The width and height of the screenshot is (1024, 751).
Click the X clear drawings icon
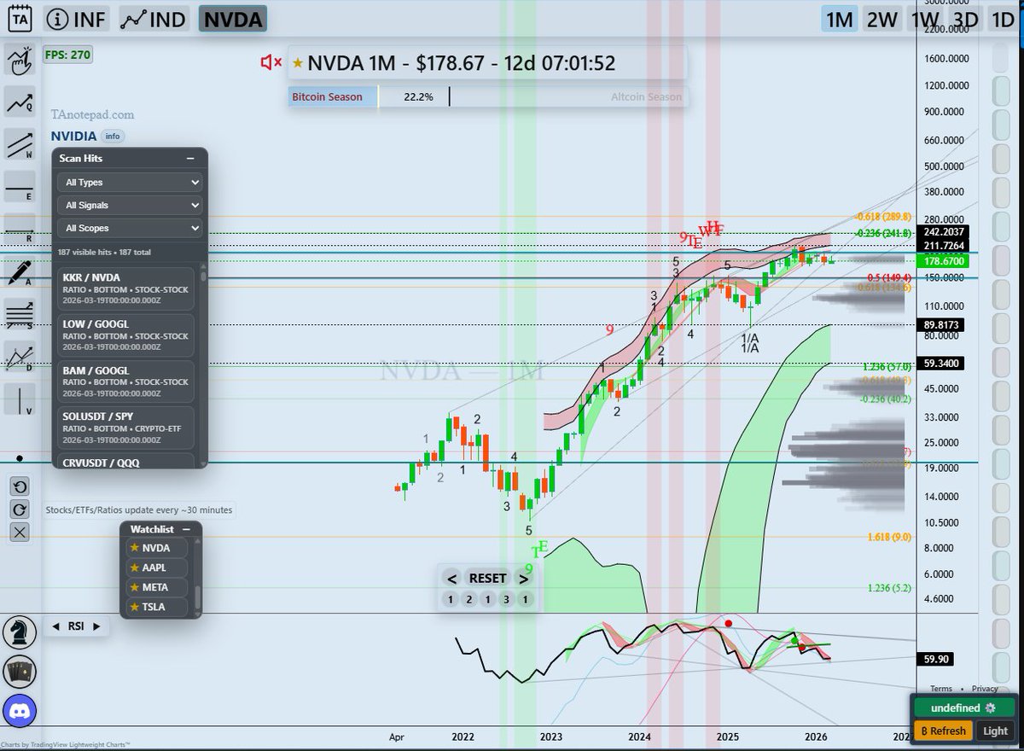[20, 533]
